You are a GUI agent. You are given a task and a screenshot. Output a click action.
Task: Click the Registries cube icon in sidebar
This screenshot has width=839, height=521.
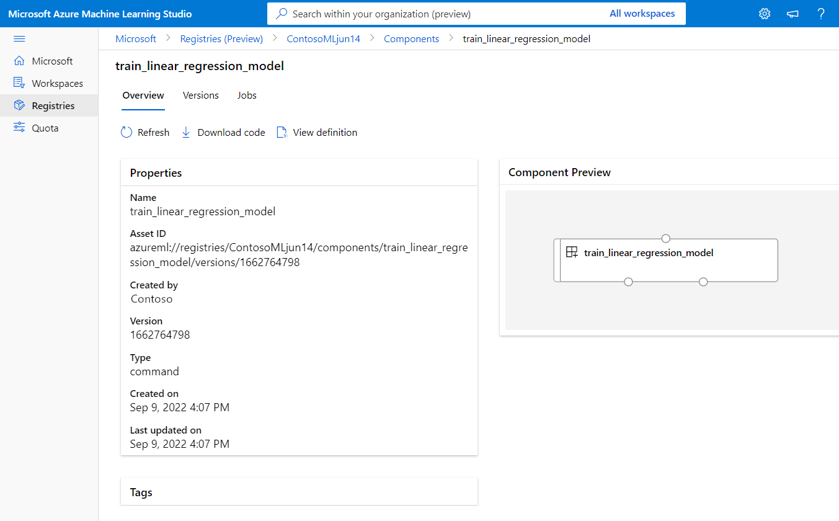(x=19, y=105)
